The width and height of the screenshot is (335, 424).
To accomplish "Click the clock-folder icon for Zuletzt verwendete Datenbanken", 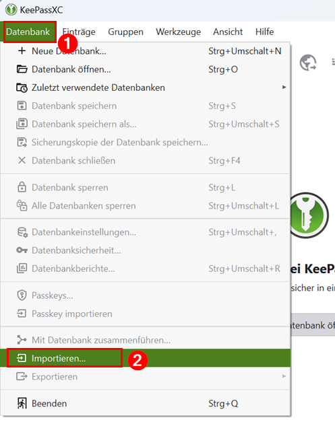I will click(22, 87).
